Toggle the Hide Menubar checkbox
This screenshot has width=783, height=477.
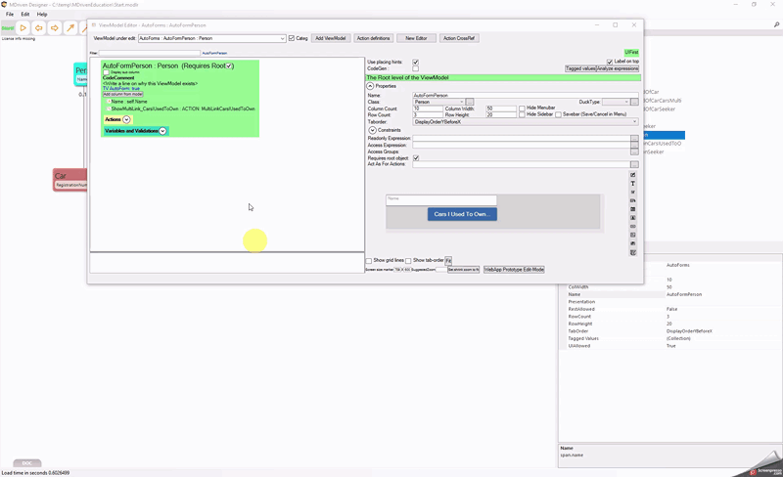pos(522,108)
